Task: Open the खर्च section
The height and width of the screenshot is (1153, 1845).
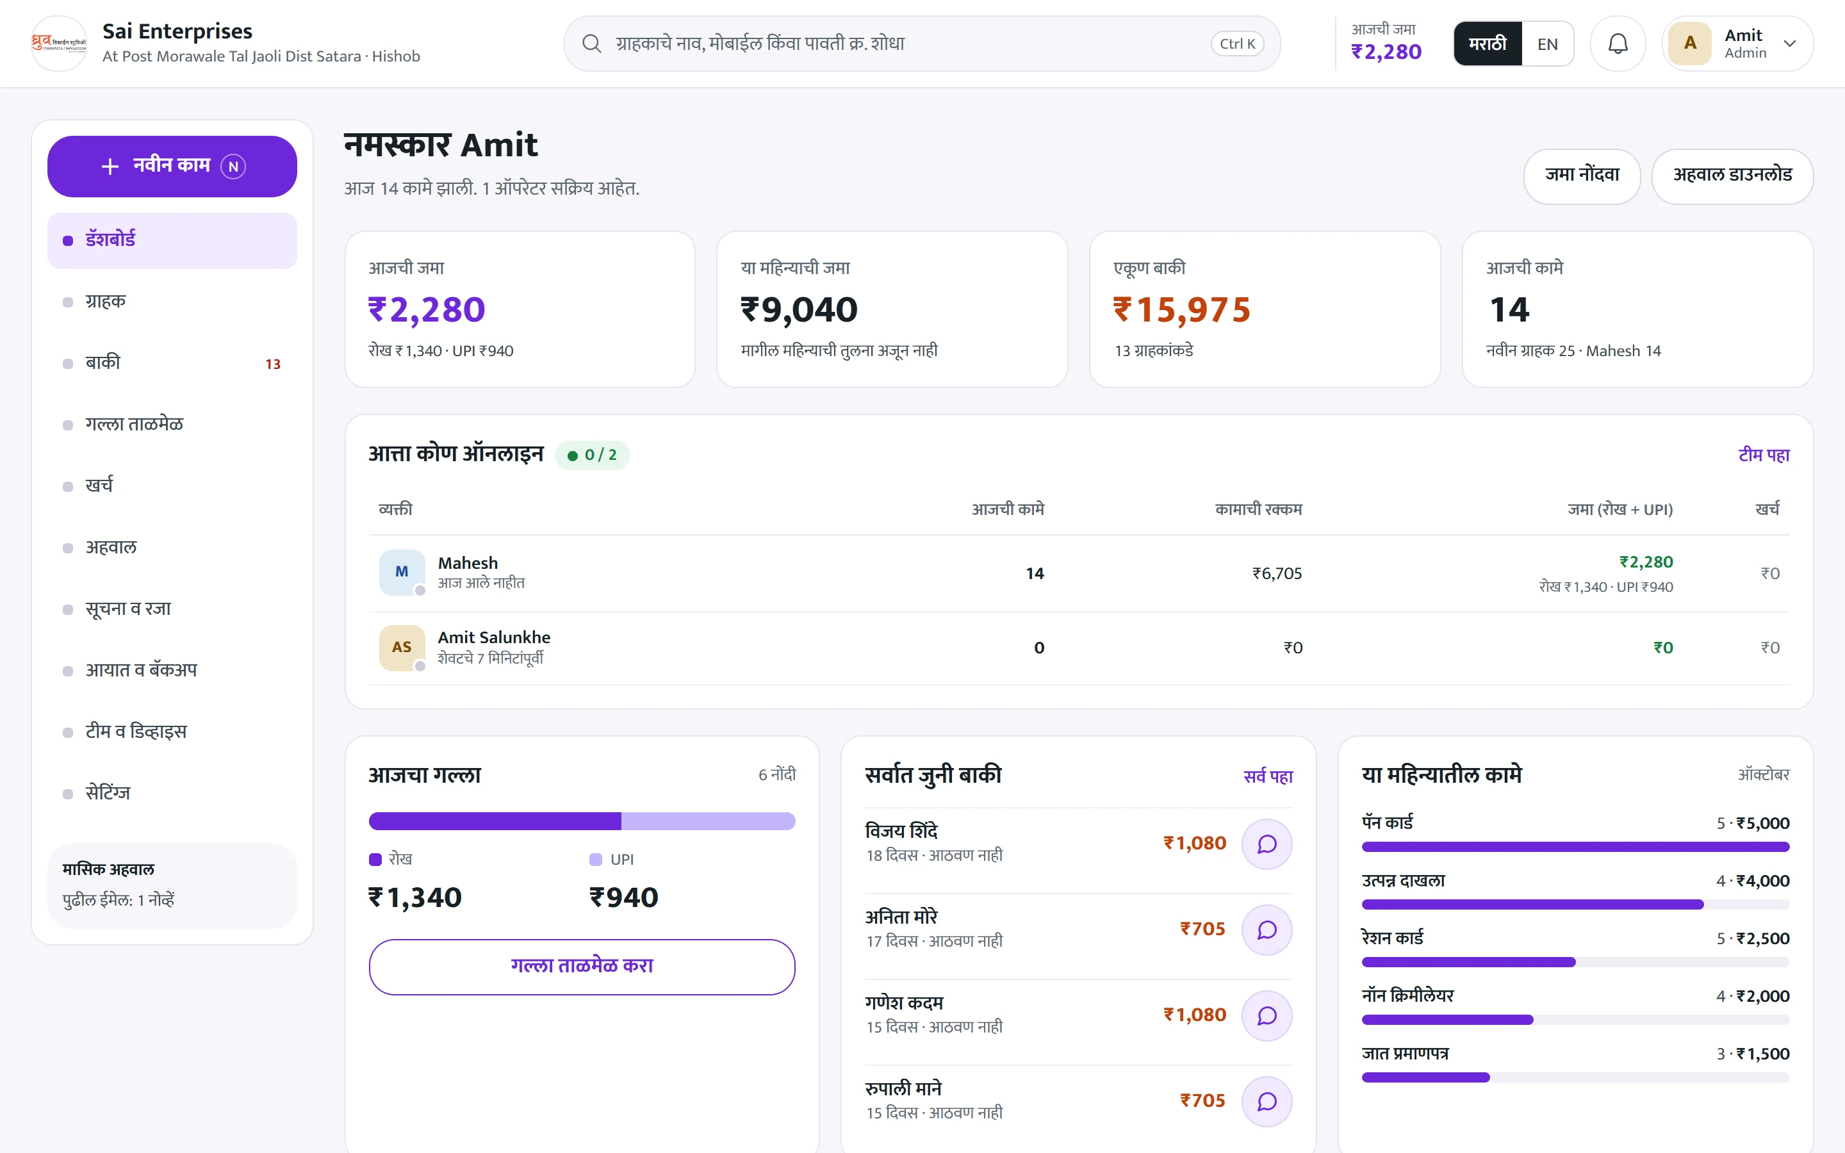Action: (x=172, y=486)
